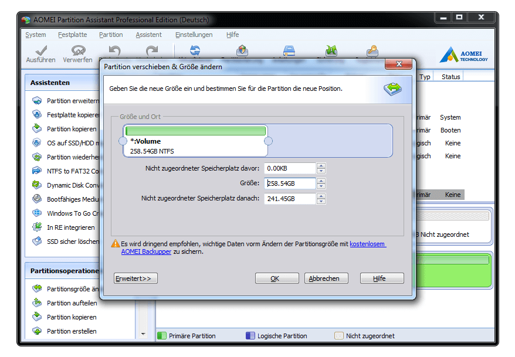Click the golden key toolbar icon
The height and width of the screenshot is (357, 515).
coord(372,50)
